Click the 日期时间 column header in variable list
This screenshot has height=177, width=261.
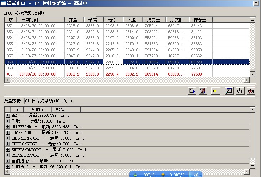pyautogui.click(x=37, y=110)
